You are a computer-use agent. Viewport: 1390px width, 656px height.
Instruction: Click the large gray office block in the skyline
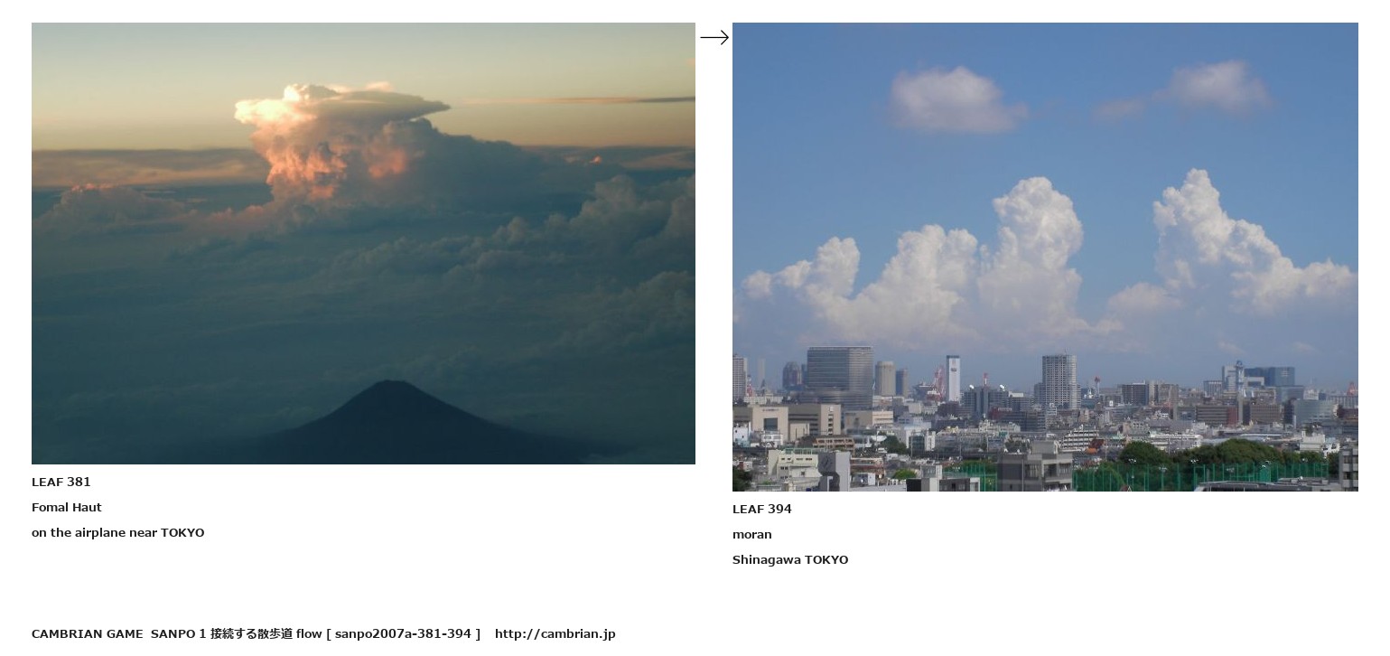coord(839,370)
